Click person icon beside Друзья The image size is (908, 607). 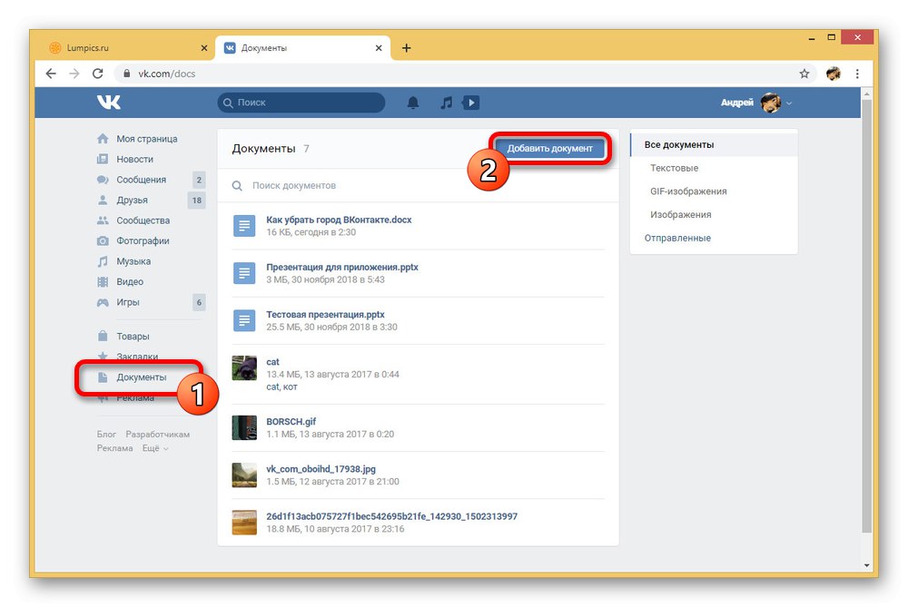coord(103,201)
